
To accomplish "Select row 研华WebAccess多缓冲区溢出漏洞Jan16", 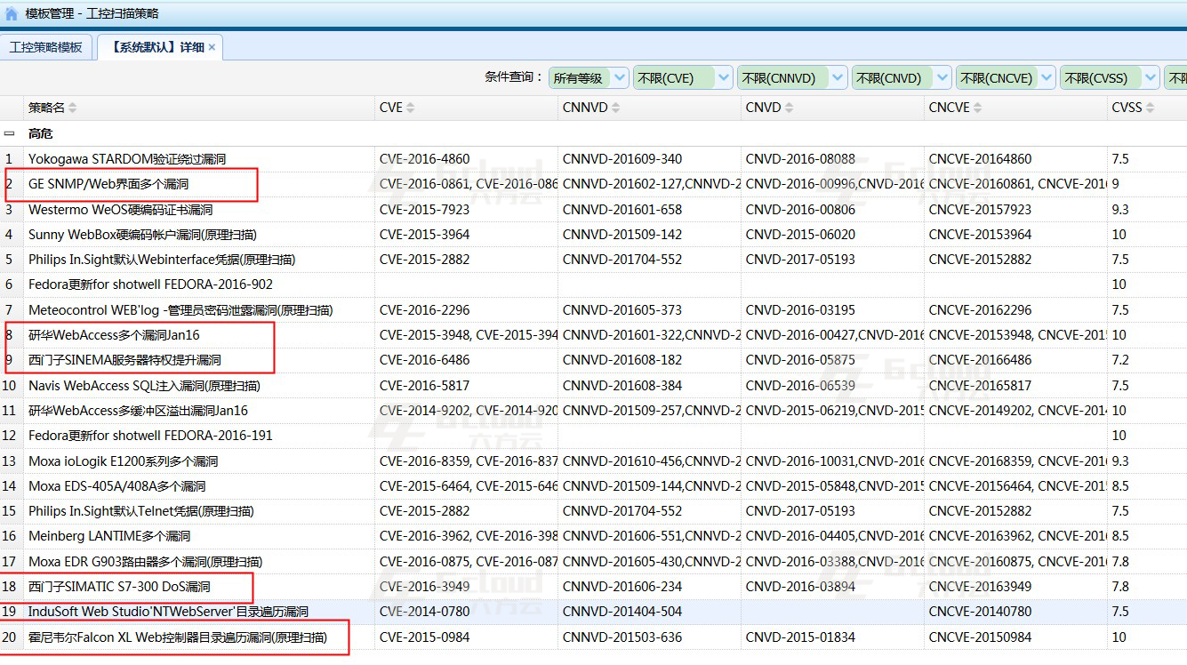I will 593,411.
